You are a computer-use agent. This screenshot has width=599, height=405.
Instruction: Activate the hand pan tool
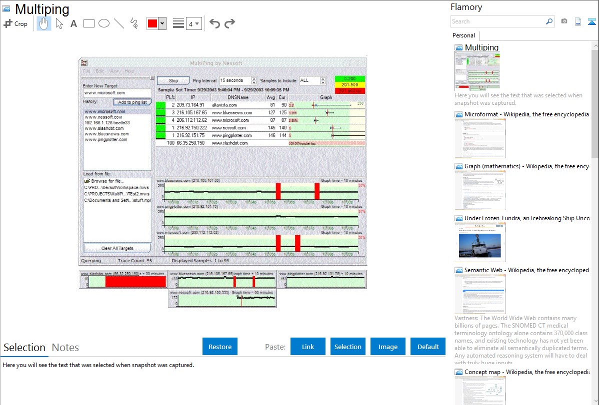tap(43, 23)
